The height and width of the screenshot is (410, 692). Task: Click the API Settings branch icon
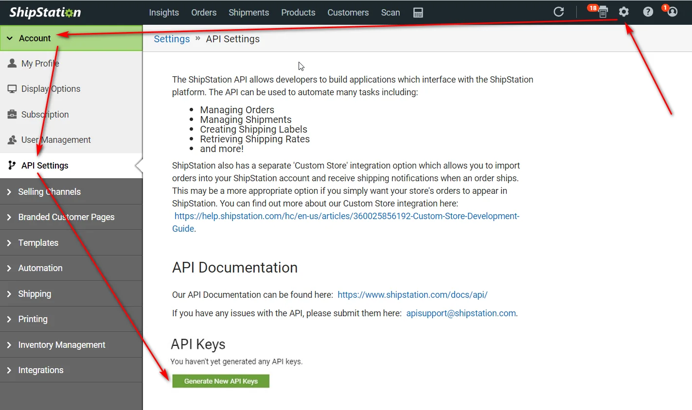coord(12,165)
